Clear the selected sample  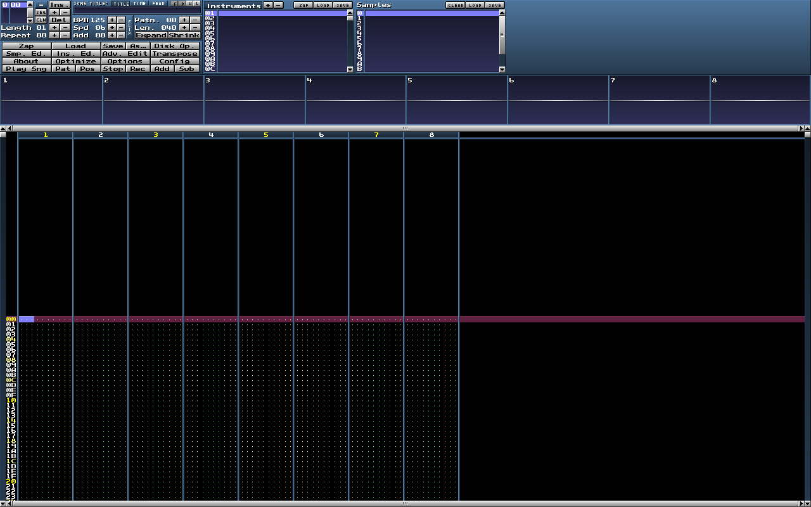pos(456,5)
